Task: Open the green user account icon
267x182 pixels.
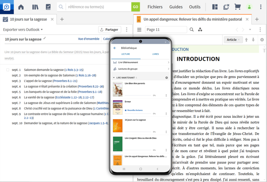Action: 249,7
